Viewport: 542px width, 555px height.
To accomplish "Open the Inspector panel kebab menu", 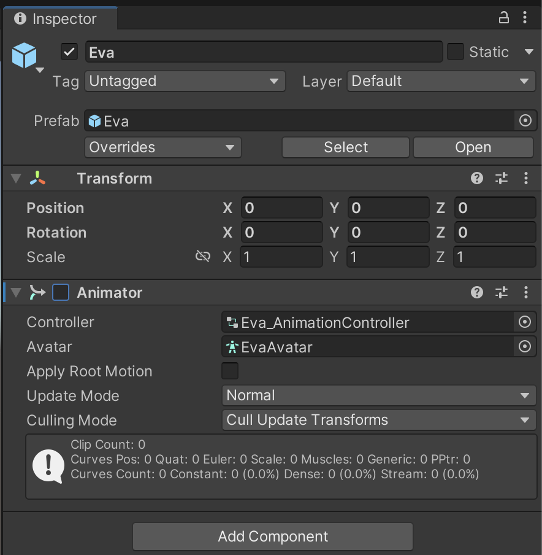I will pyautogui.click(x=525, y=18).
